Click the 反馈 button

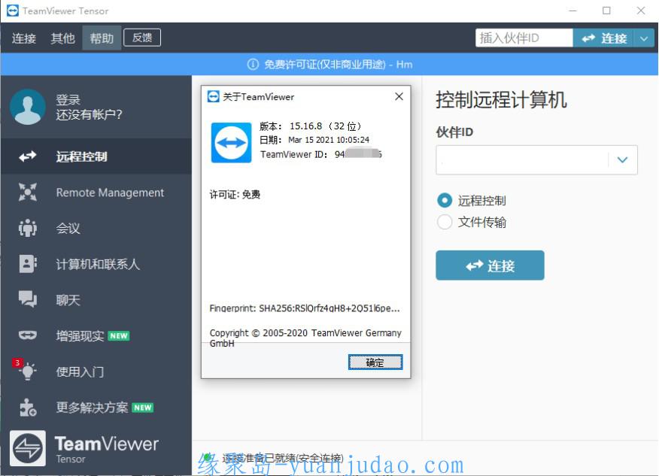(142, 38)
